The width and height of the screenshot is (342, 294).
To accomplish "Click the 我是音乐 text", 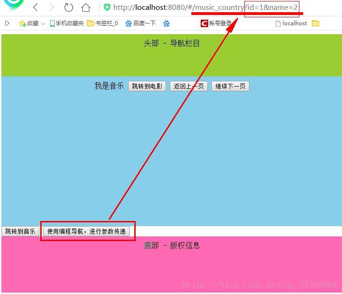I will click(x=109, y=86).
